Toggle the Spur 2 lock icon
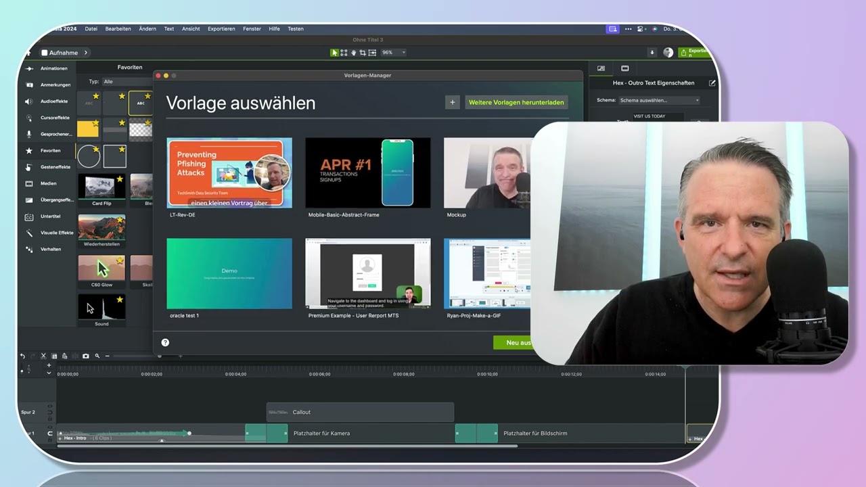This screenshot has height=487, width=866. [50, 419]
